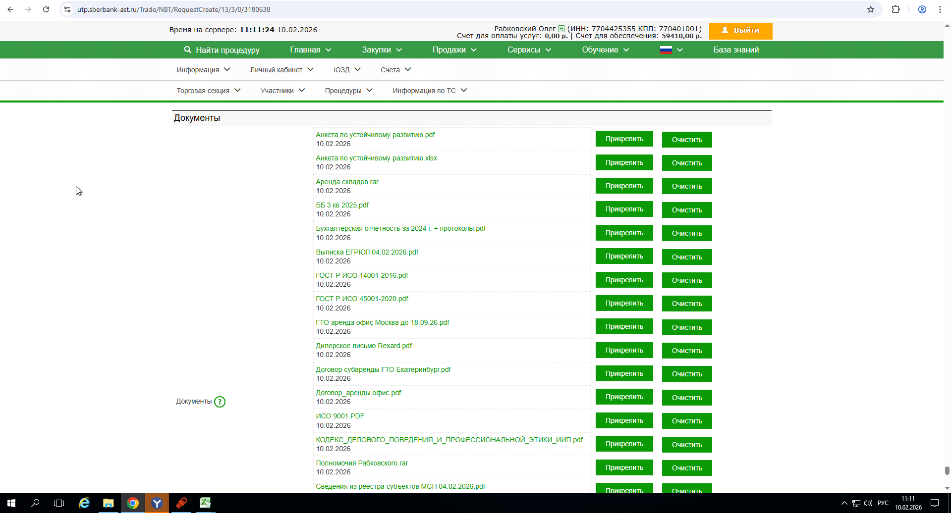Reload the current page

[x=46, y=9]
